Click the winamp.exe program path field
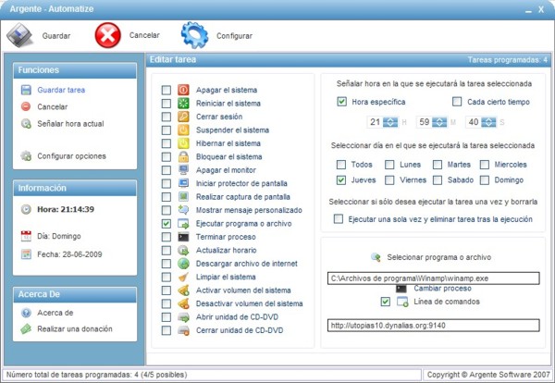Viewport: 555px width, 383px height. tap(433, 278)
